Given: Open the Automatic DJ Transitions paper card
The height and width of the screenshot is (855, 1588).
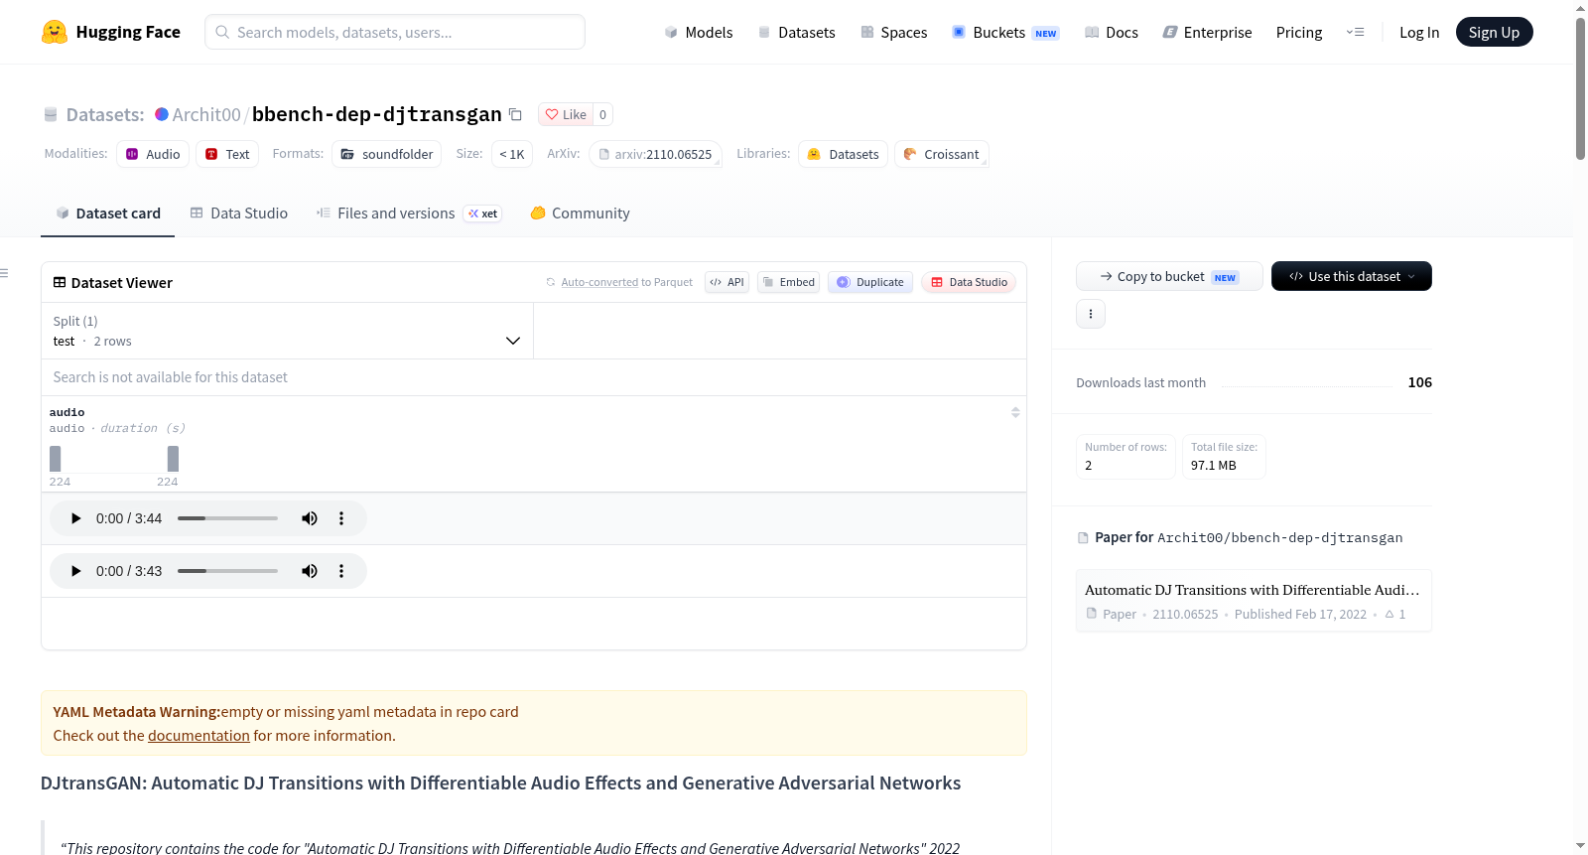Looking at the screenshot, I should [x=1254, y=601].
